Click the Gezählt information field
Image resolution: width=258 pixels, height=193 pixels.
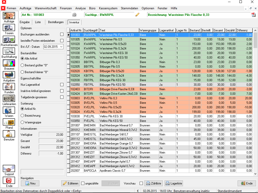click(x=51, y=147)
